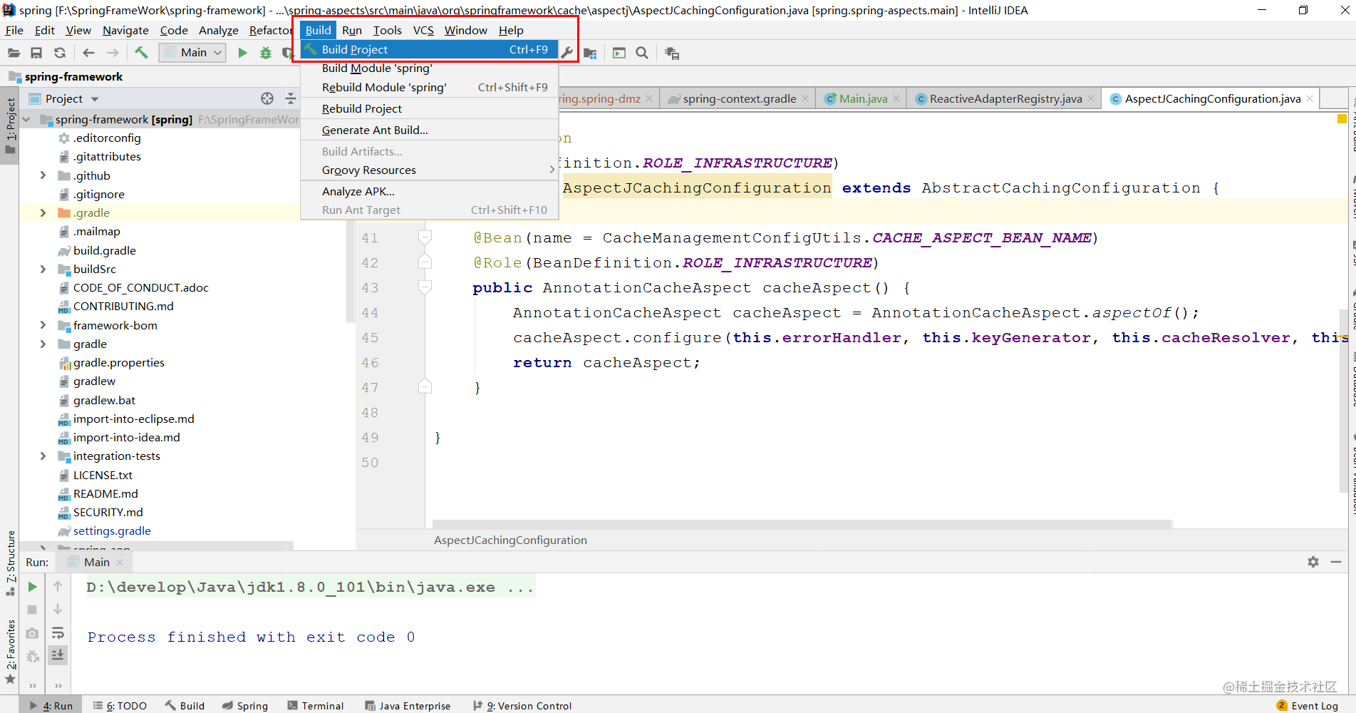Click yellow inspection indicator atop editor
1356x713 pixels.
coord(1342,119)
